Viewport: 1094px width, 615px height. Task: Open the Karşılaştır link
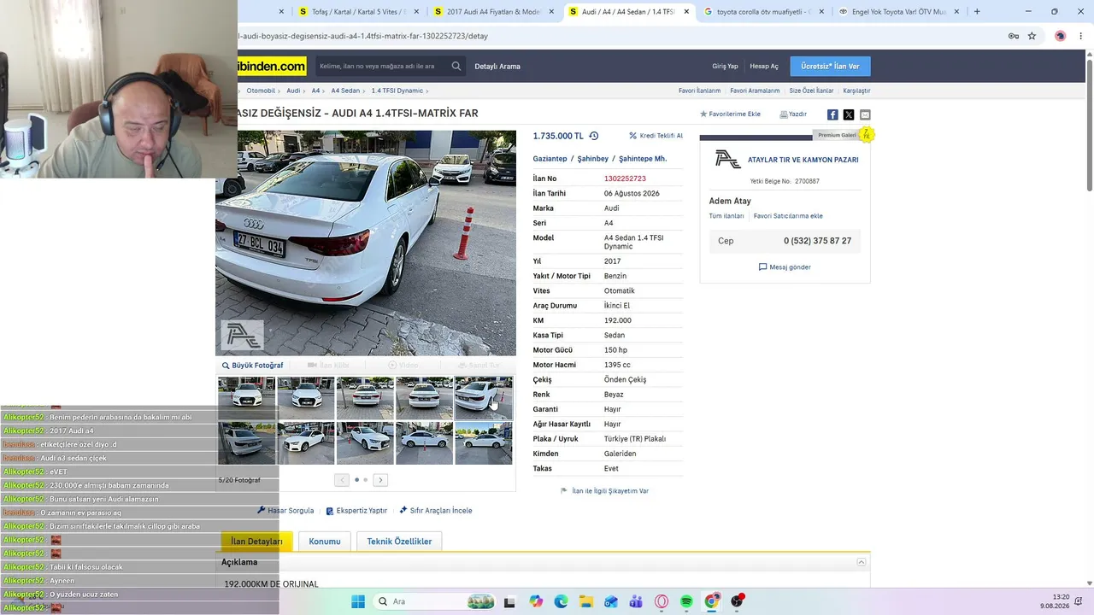856,91
